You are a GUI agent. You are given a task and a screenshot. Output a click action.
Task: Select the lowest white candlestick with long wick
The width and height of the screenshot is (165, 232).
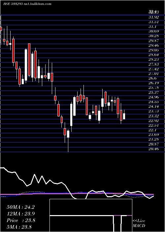68,134
